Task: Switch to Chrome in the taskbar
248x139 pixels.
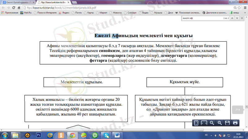Action: click(x=73, y=135)
